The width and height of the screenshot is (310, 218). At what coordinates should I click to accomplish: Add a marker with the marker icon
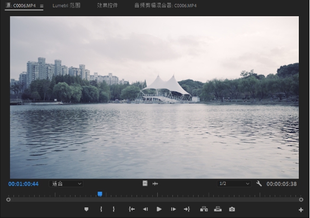tap(86, 209)
